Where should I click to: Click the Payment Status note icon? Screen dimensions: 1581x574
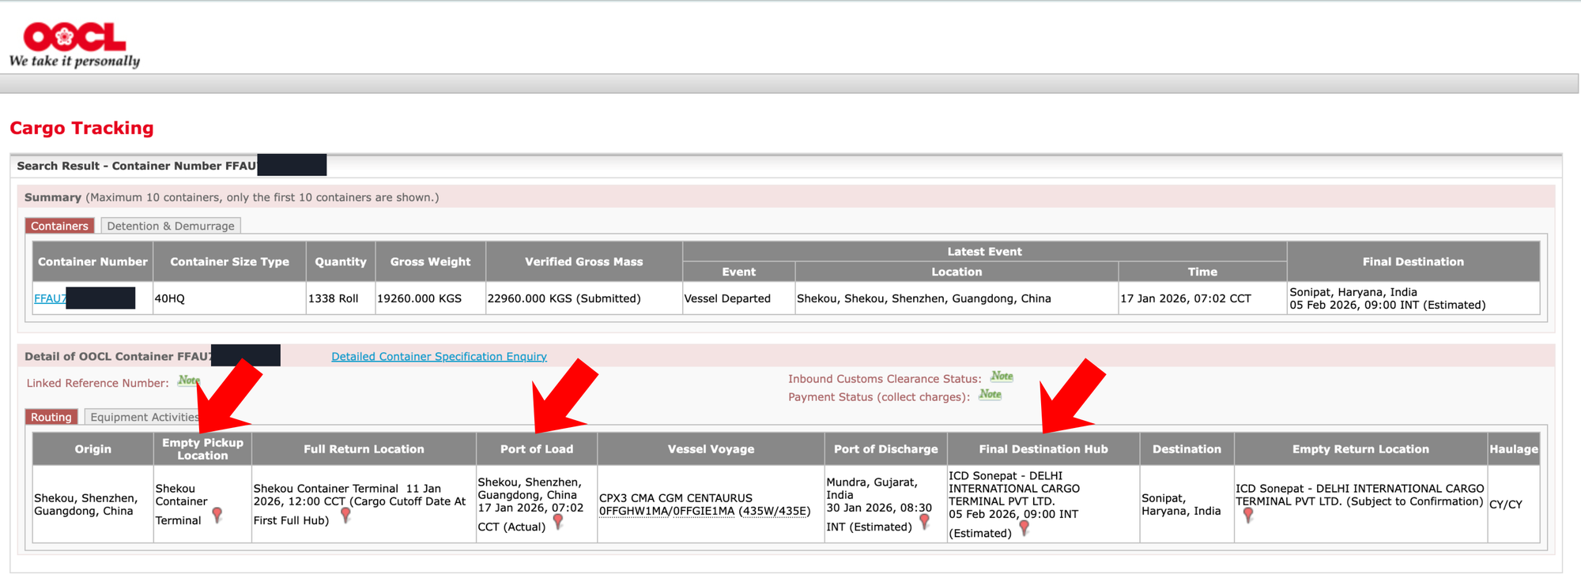point(990,395)
